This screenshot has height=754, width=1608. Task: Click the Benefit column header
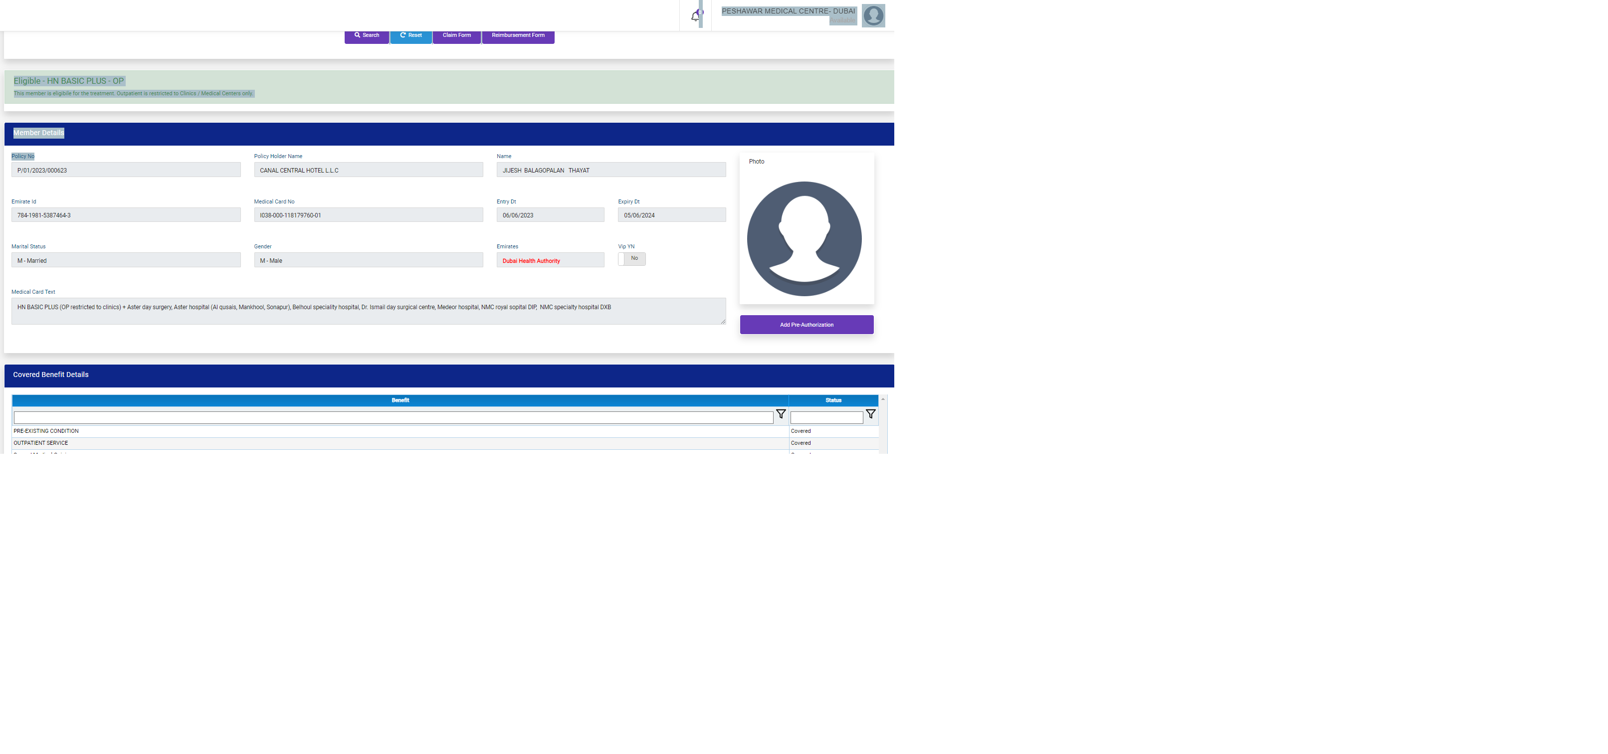tap(400, 400)
